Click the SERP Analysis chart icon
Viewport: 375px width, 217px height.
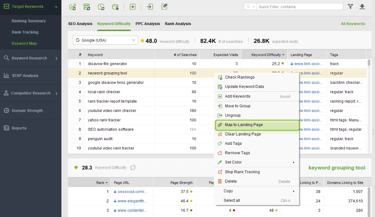pyautogui.click(x=6, y=76)
